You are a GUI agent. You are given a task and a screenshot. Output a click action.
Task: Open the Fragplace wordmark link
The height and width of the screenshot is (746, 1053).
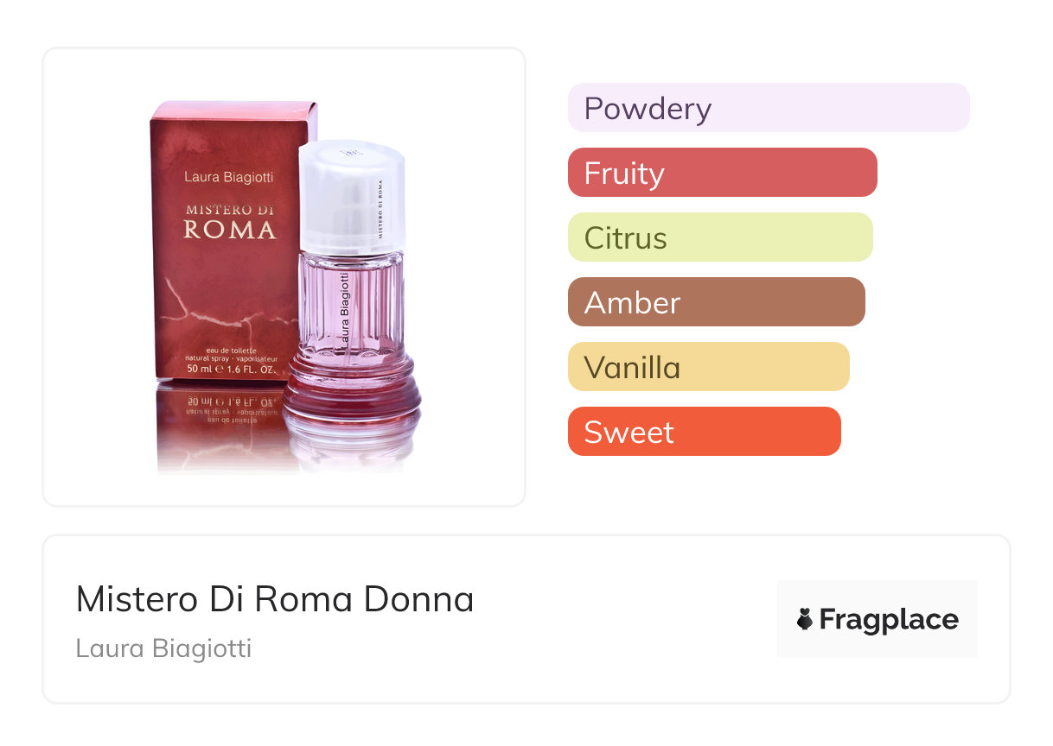(x=889, y=619)
